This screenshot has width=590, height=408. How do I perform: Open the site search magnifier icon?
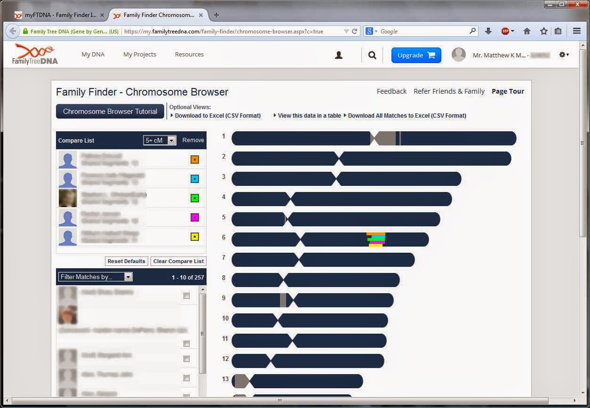(x=372, y=55)
